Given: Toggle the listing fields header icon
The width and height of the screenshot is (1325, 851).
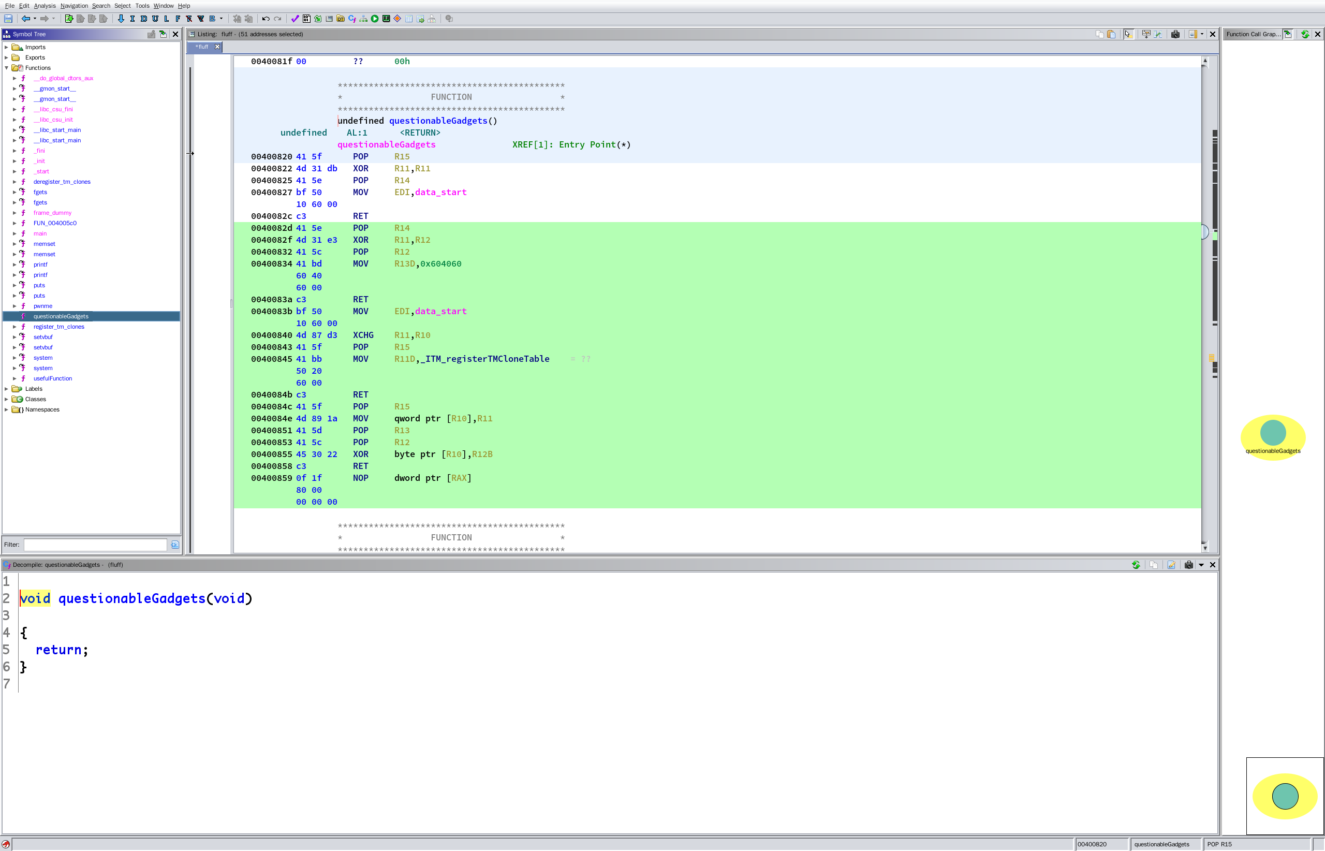Looking at the screenshot, I should (1146, 34).
